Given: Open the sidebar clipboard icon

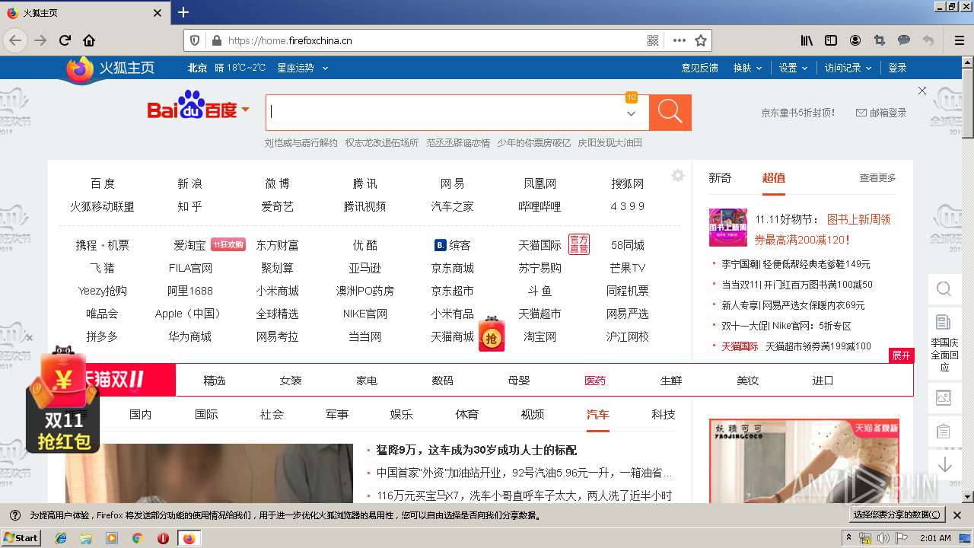Looking at the screenshot, I should click(x=944, y=432).
